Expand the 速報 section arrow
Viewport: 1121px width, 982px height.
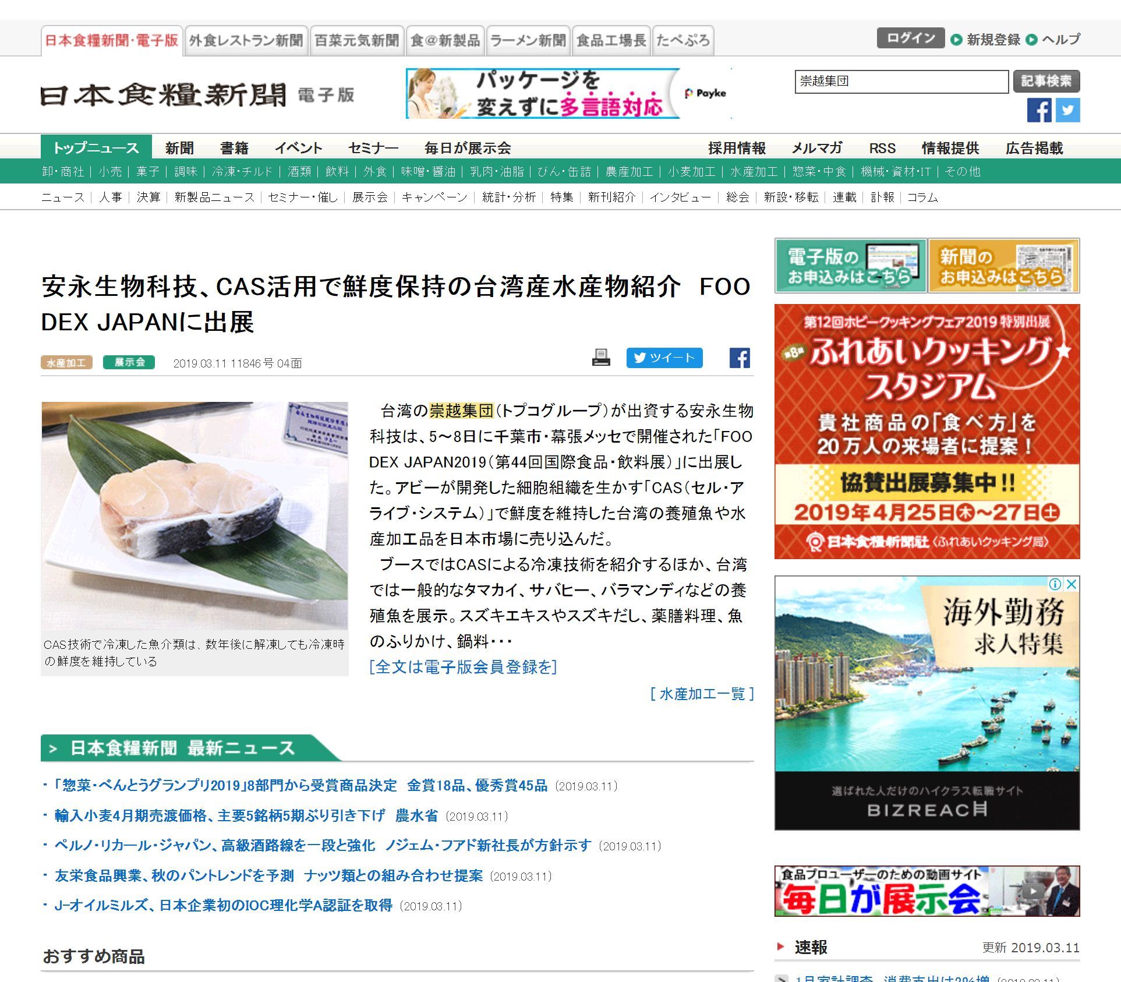click(780, 947)
